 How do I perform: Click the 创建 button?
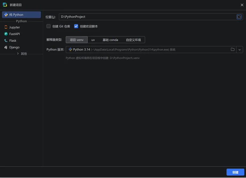pyautogui.click(x=235, y=172)
